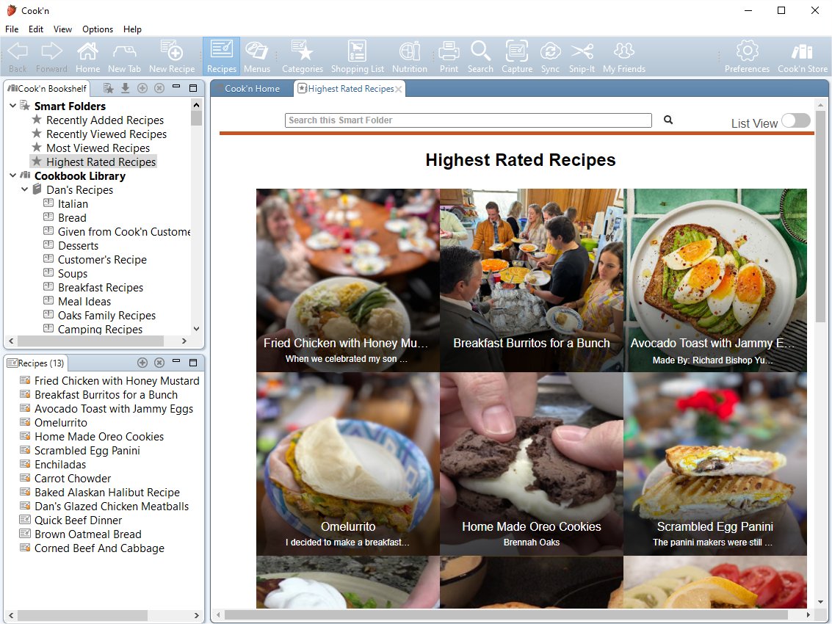This screenshot has height=624, width=832.
Task: Open Avocado Toast with Jammy Eggs card
Action: (x=715, y=280)
